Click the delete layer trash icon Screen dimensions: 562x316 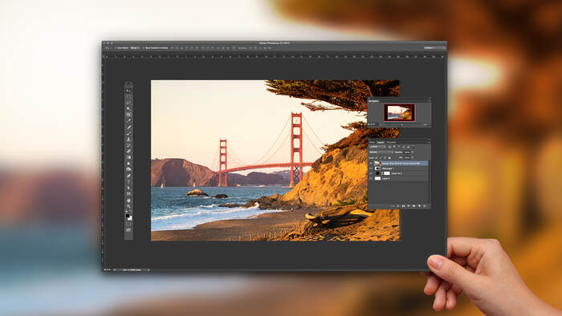pyautogui.click(x=425, y=206)
